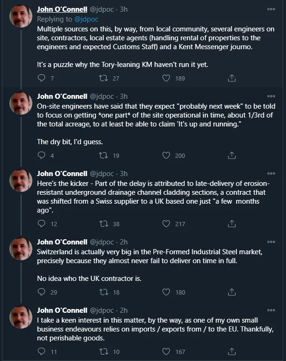This screenshot has width=286, height=361.
Task: Open John O'Connell's avatar on the last tweet
Action: [x=21, y=317]
